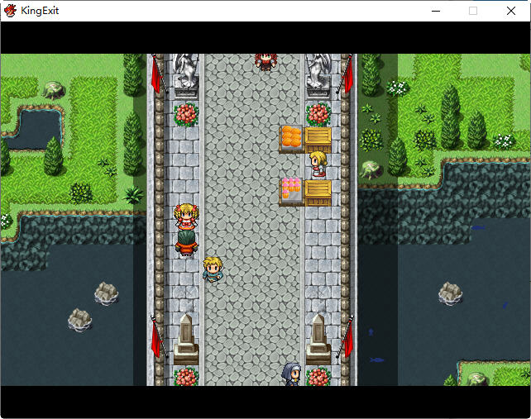Minimize the KingExit window

click(435, 11)
